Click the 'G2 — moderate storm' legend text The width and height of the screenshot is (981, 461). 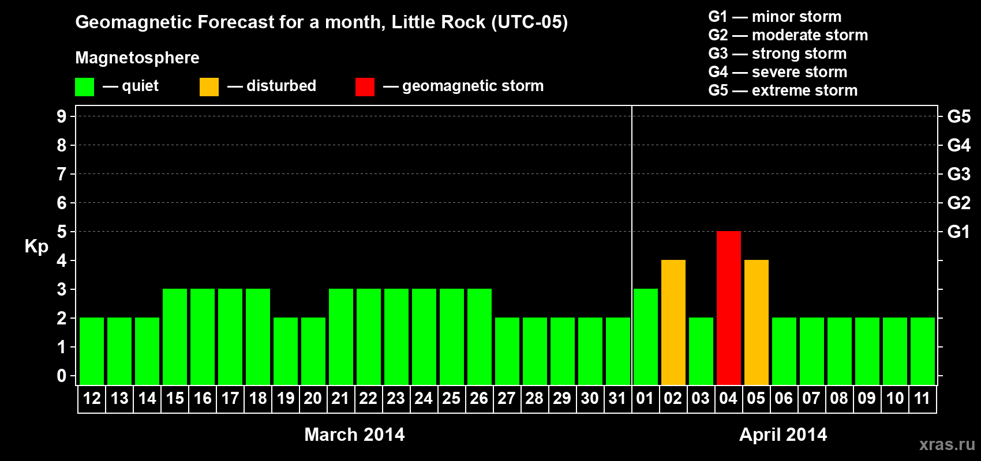click(x=788, y=35)
